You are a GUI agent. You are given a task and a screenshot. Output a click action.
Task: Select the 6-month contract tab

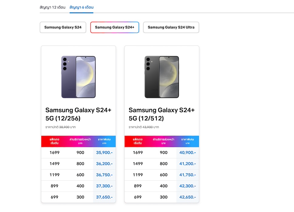(x=81, y=7)
